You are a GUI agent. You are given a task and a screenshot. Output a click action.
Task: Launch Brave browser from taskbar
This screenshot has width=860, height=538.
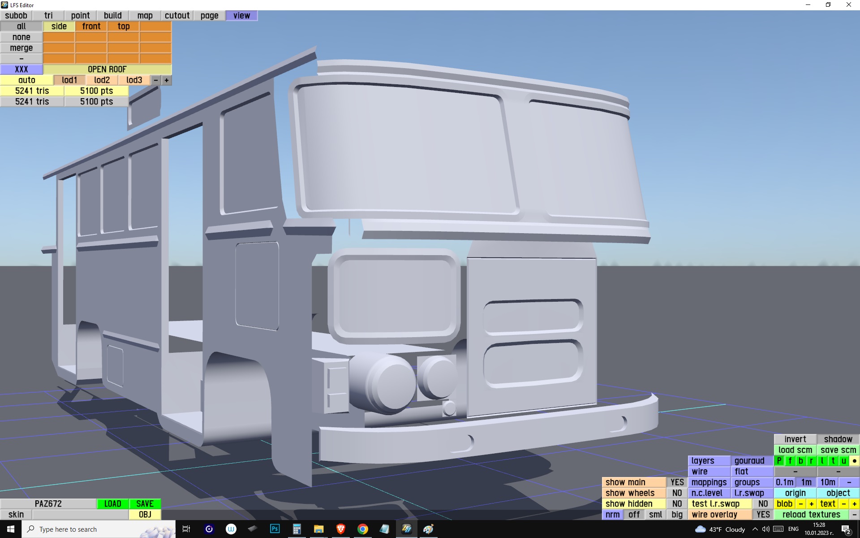pos(340,529)
